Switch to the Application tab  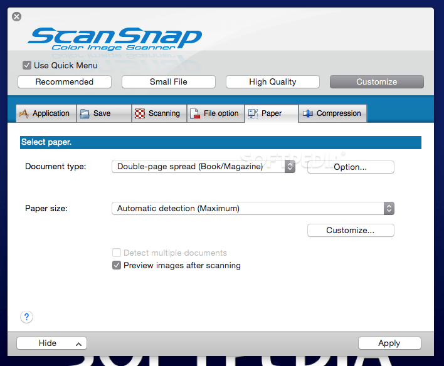pos(46,113)
